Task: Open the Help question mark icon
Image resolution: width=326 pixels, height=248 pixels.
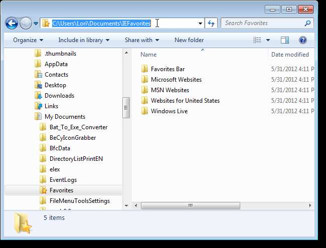Action: (x=302, y=40)
